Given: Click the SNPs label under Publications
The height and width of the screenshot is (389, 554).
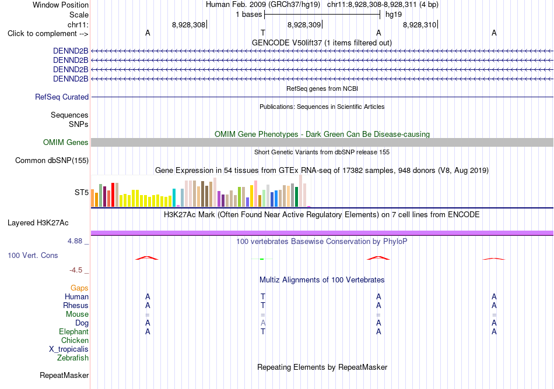Looking at the screenshot, I should (x=79, y=124).
